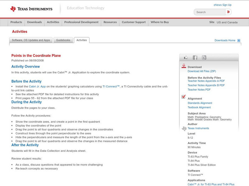The image size is (249, 186).
Task: Click the gray TI logo beside Author
Action: tap(184, 128)
